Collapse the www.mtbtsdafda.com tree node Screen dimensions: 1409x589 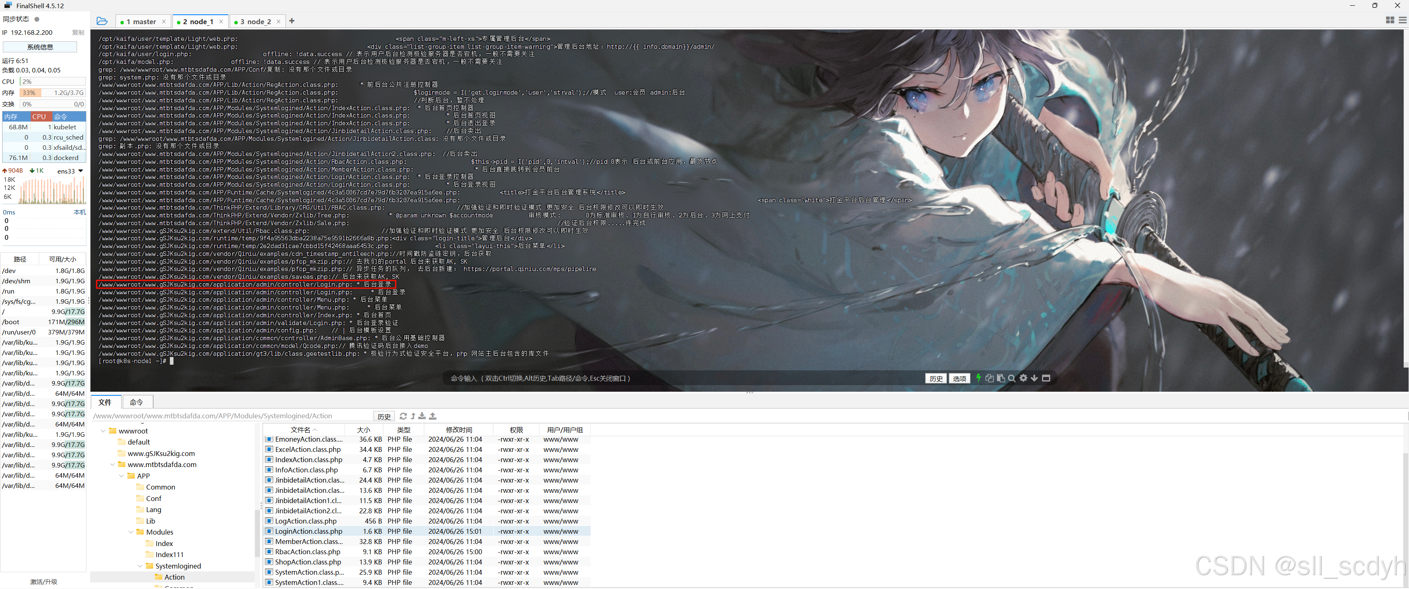click(x=112, y=465)
